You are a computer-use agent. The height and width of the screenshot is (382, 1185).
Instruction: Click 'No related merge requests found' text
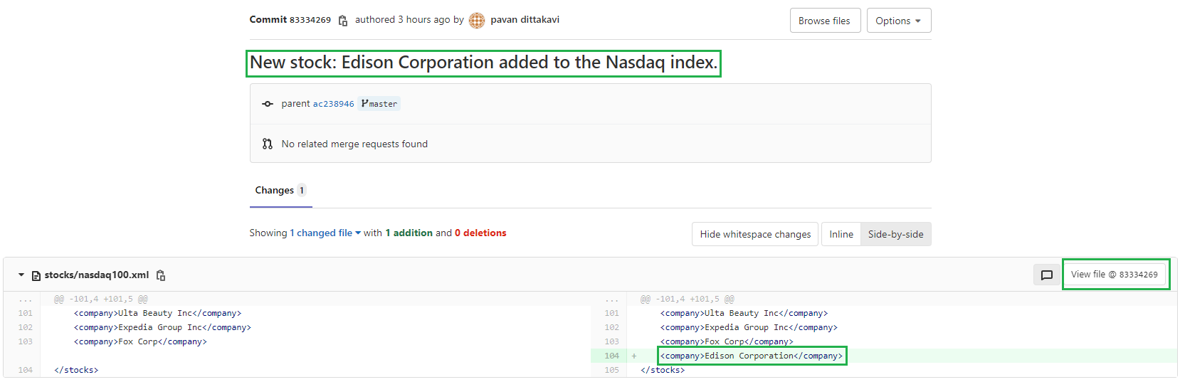click(354, 144)
